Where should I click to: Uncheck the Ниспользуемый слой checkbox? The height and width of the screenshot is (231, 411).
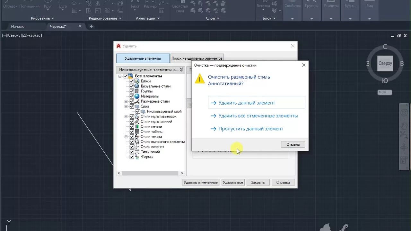(138, 111)
